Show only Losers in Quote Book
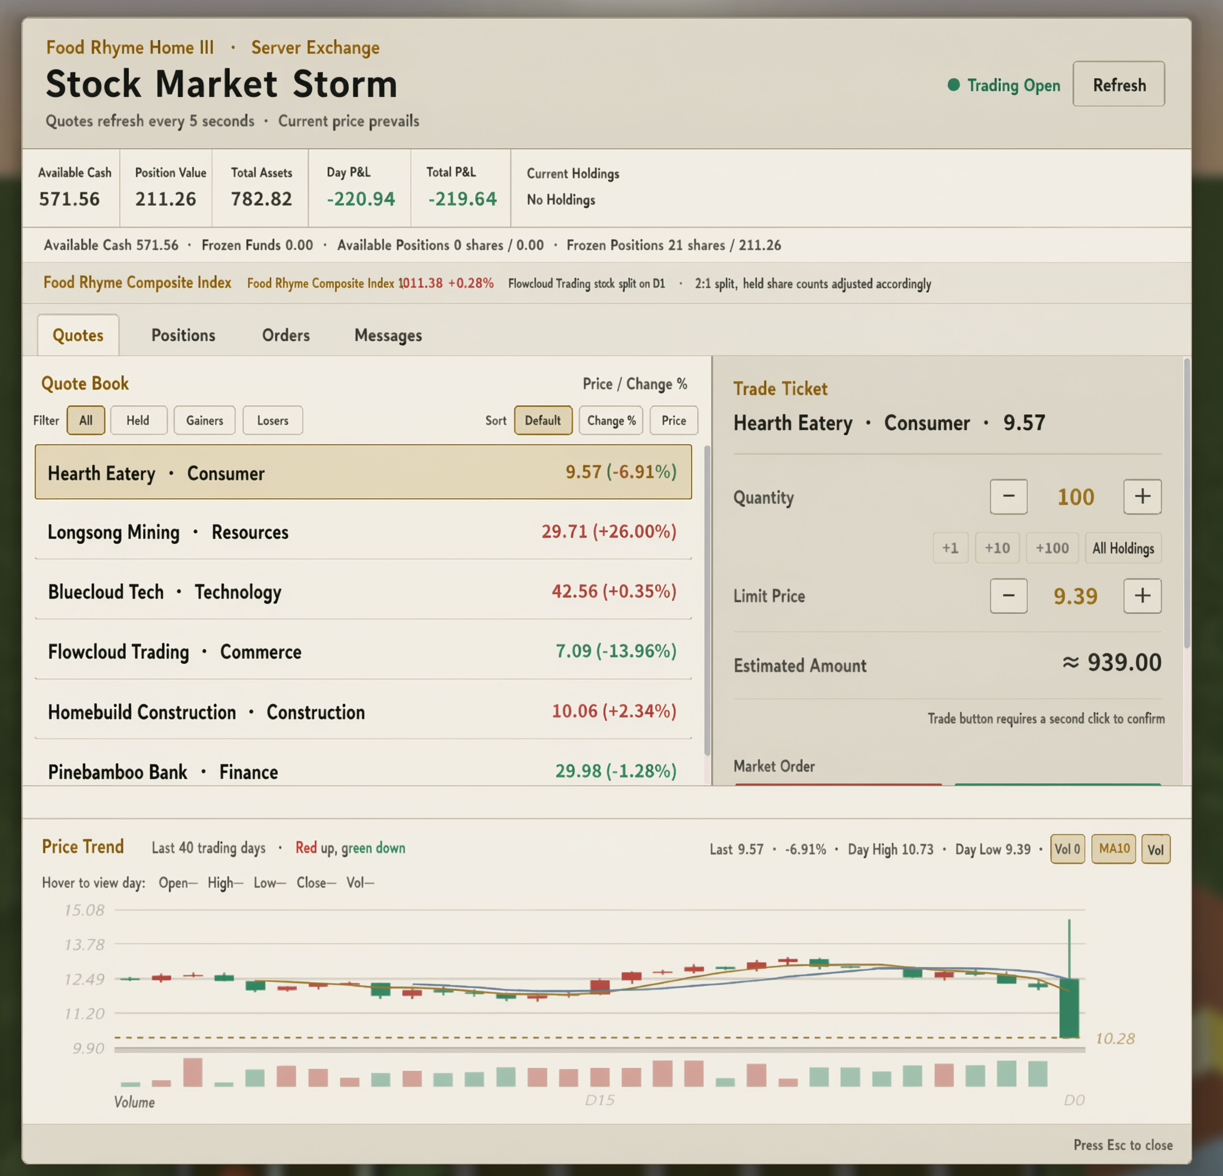The image size is (1223, 1176). click(x=273, y=420)
